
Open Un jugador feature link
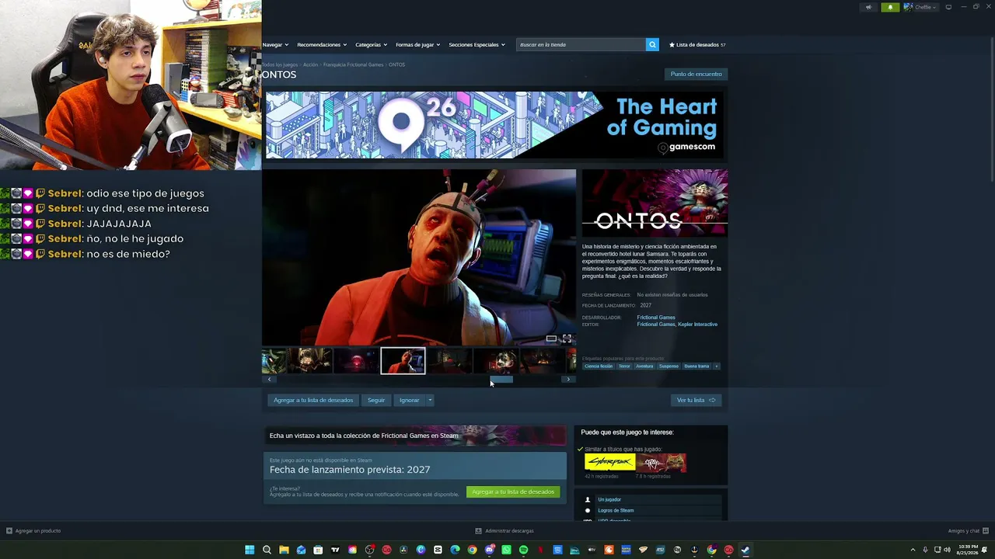609,499
